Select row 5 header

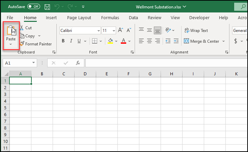coord(5,108)
